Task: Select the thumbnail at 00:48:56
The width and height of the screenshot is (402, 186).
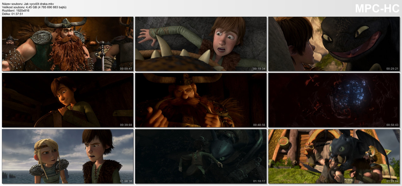Action: [201, 100]
